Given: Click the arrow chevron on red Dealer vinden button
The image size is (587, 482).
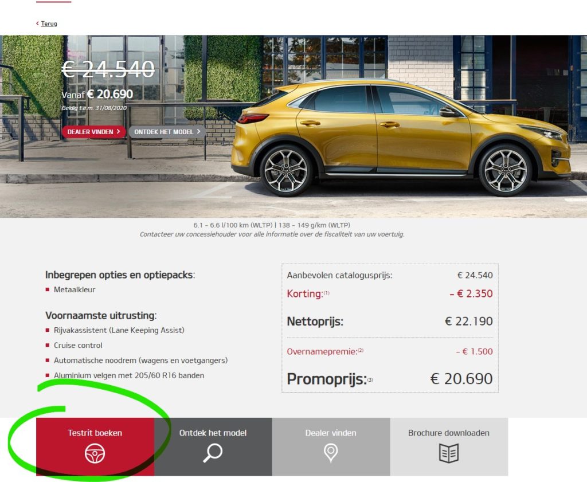Looking at the screenshot, I should pyautogui.click(x=118, y=131).
